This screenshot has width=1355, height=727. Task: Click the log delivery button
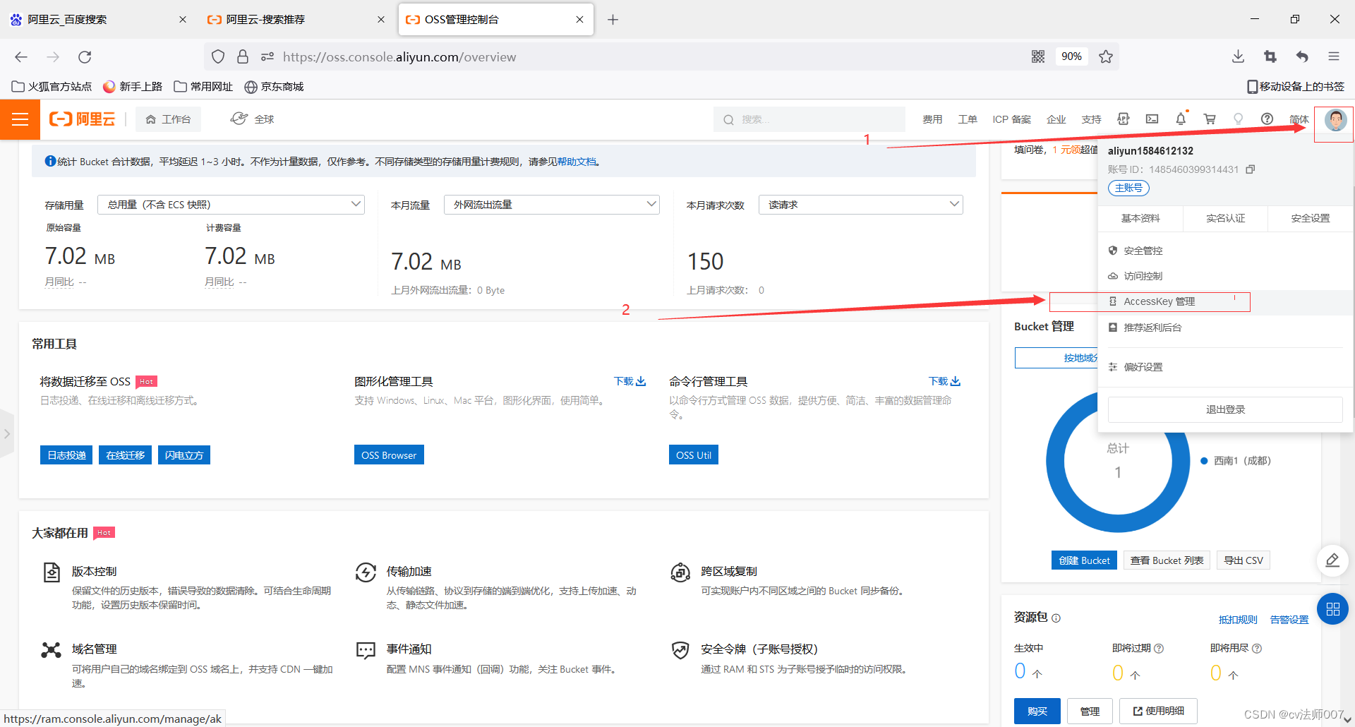pos(66,455)
